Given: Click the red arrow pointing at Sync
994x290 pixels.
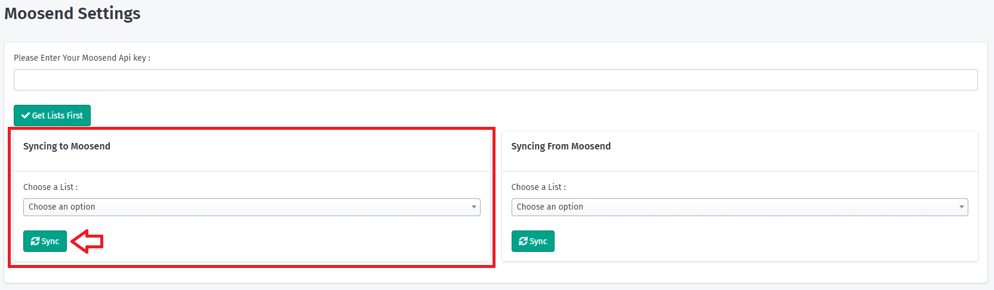Looking at the screenshot, I should coord(87,241).
